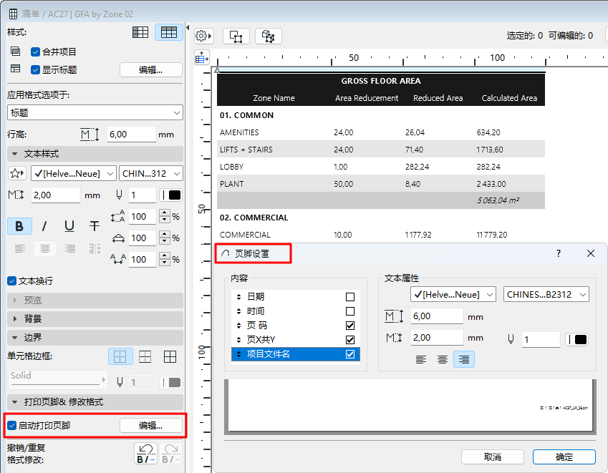This screenshot has height=473, width=608.
Task: Center-align footer text in dialog
Action: pos(443,359)
